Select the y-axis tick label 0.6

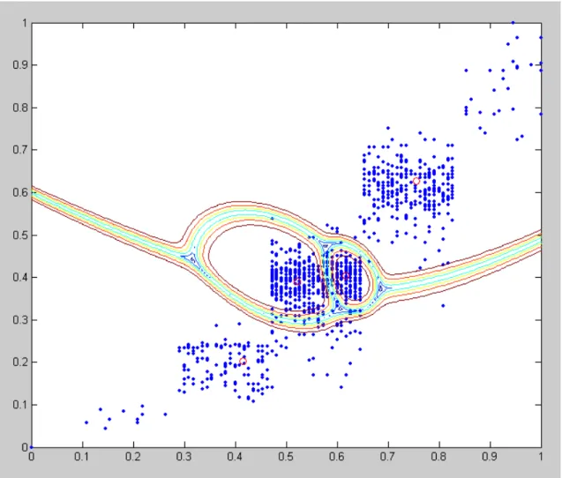coord(19,192)
